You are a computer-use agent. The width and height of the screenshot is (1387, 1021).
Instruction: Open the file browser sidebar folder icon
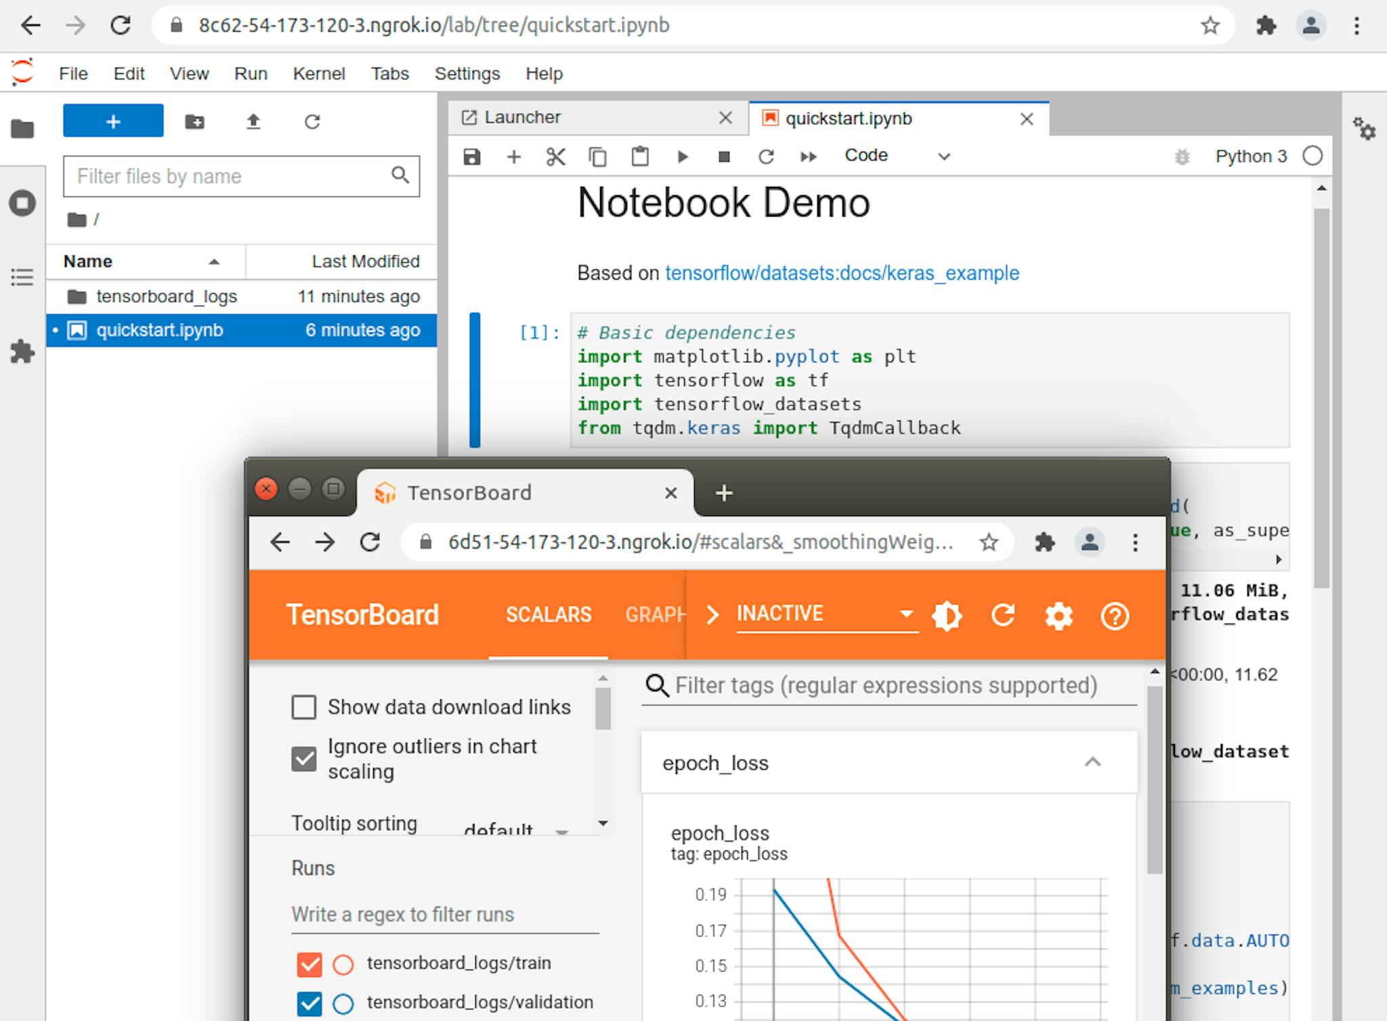[22, 129]
